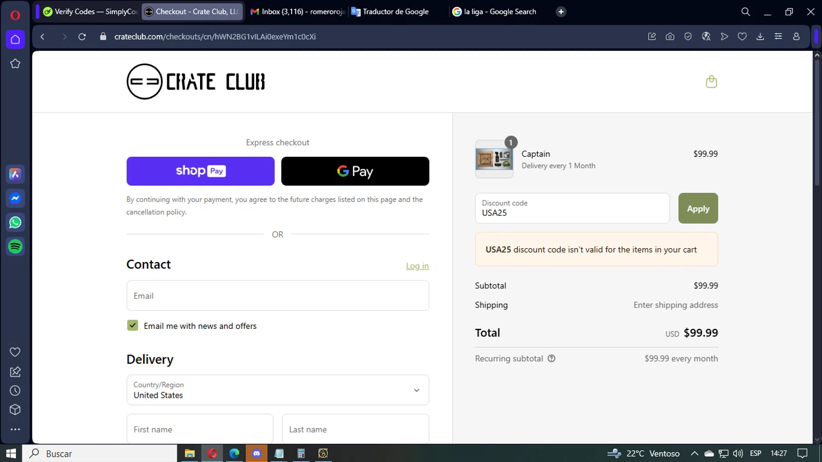
Task: Click the address bar URL
Action: pos(215,37)
